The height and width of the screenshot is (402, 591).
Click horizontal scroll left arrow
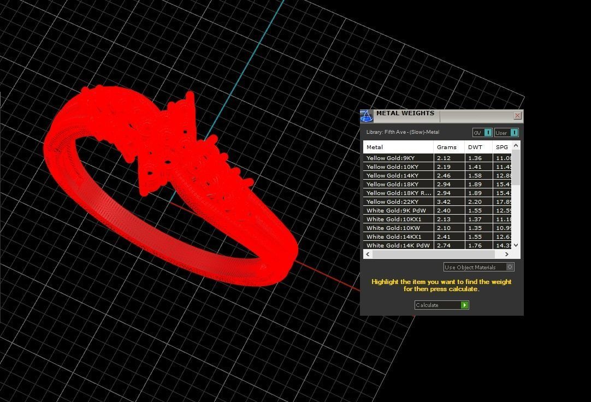(368, 255)
